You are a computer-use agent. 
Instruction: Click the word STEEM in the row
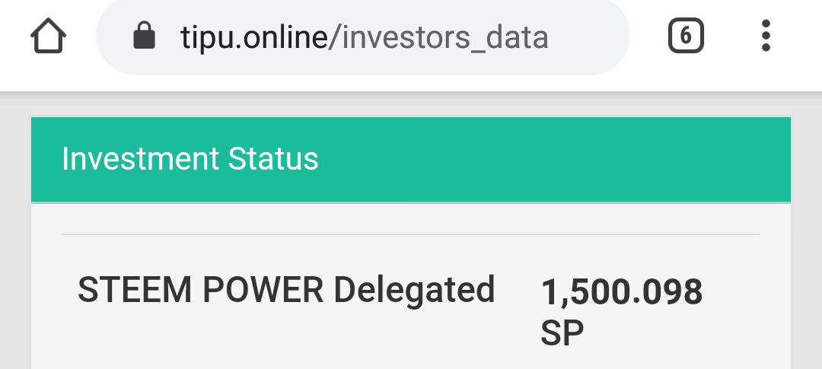[126, 290]
